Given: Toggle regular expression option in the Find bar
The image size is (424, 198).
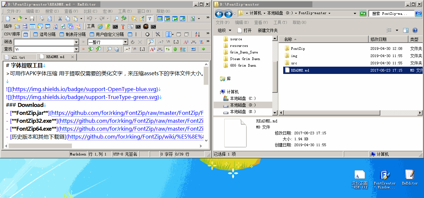Looking at the screenshot, I should point(127,49).
